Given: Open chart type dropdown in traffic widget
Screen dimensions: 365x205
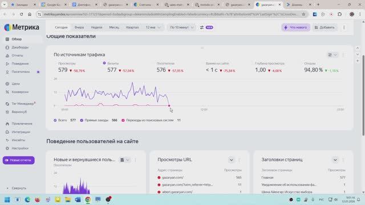Looking at the screenshot, I should [x=332, y=55].
